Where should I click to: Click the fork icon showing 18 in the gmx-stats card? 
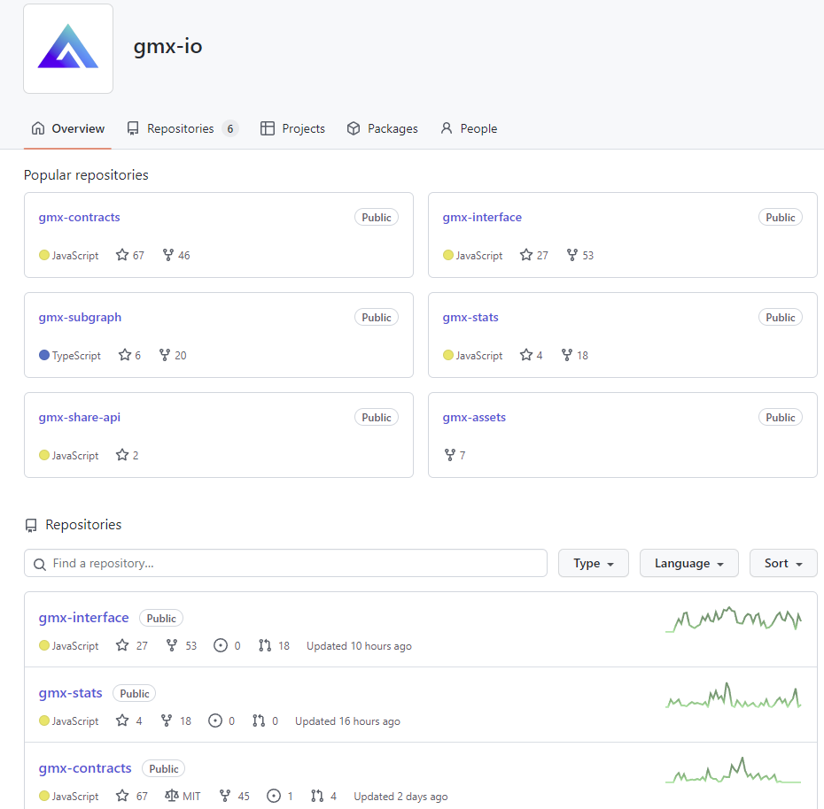tap(567, 355)
